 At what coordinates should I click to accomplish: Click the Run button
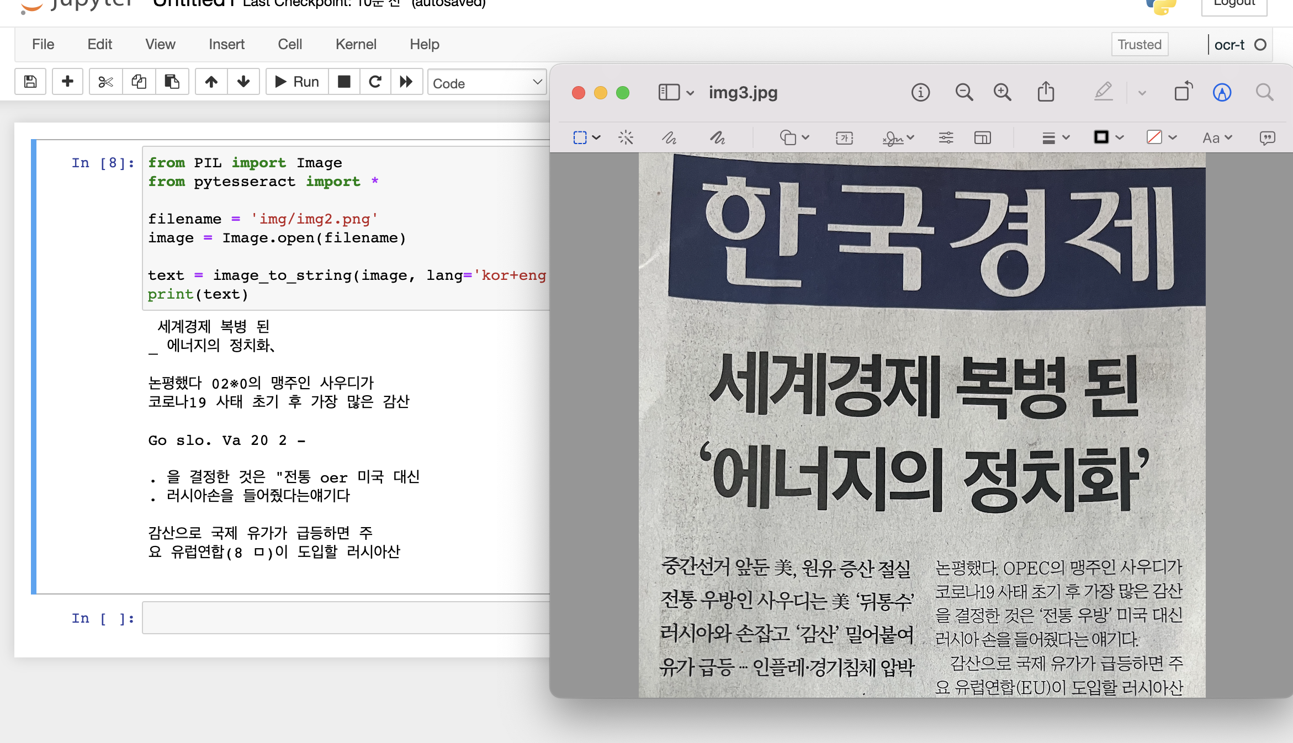coord(297,82)
